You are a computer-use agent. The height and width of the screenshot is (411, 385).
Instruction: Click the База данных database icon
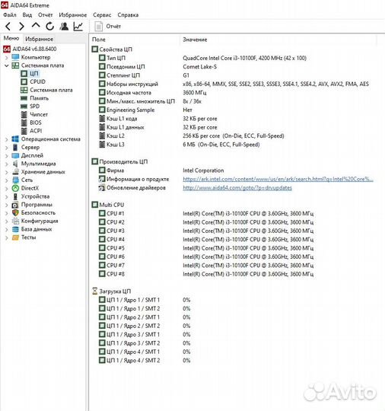click(x=15, y=229)
